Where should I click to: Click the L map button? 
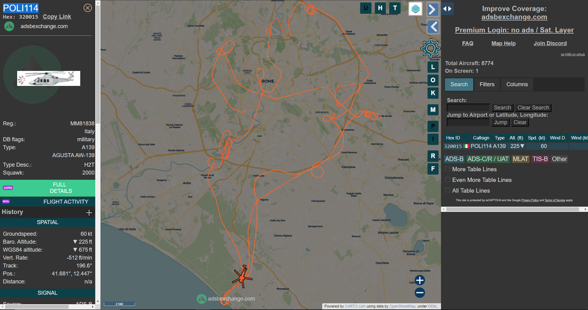tap(433, 67)
